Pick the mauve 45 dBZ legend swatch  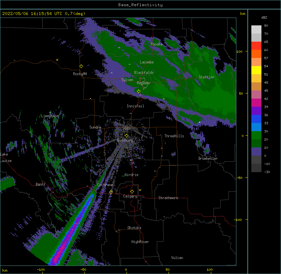coord(256,94)
